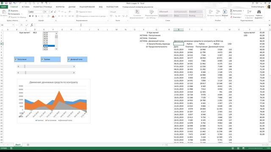Open the Name Box dropdown arrow
The width and height of the screenshot is (271, 152).
click(13, 25)
